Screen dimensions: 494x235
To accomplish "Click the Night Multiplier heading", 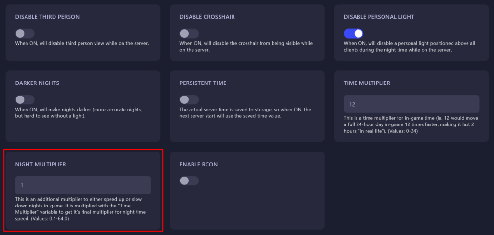I will (41, 165).
